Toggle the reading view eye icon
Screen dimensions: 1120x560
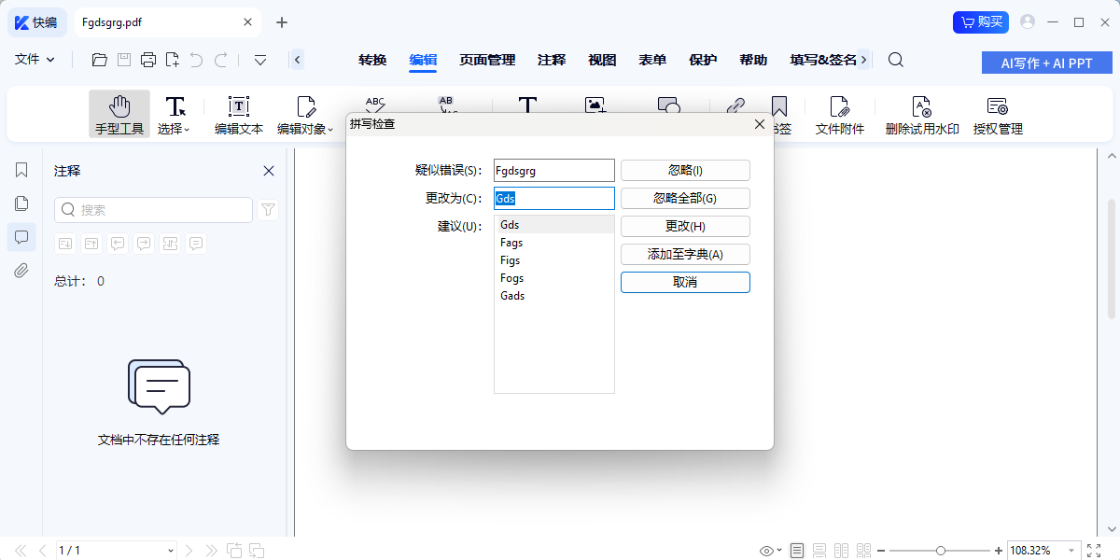click(x=765, y=551)
